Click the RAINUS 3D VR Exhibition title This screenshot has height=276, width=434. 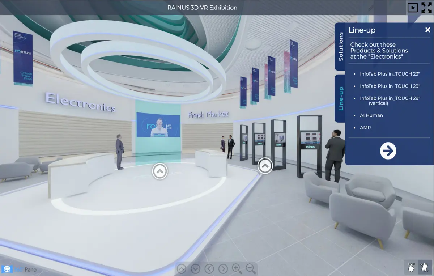202,7
